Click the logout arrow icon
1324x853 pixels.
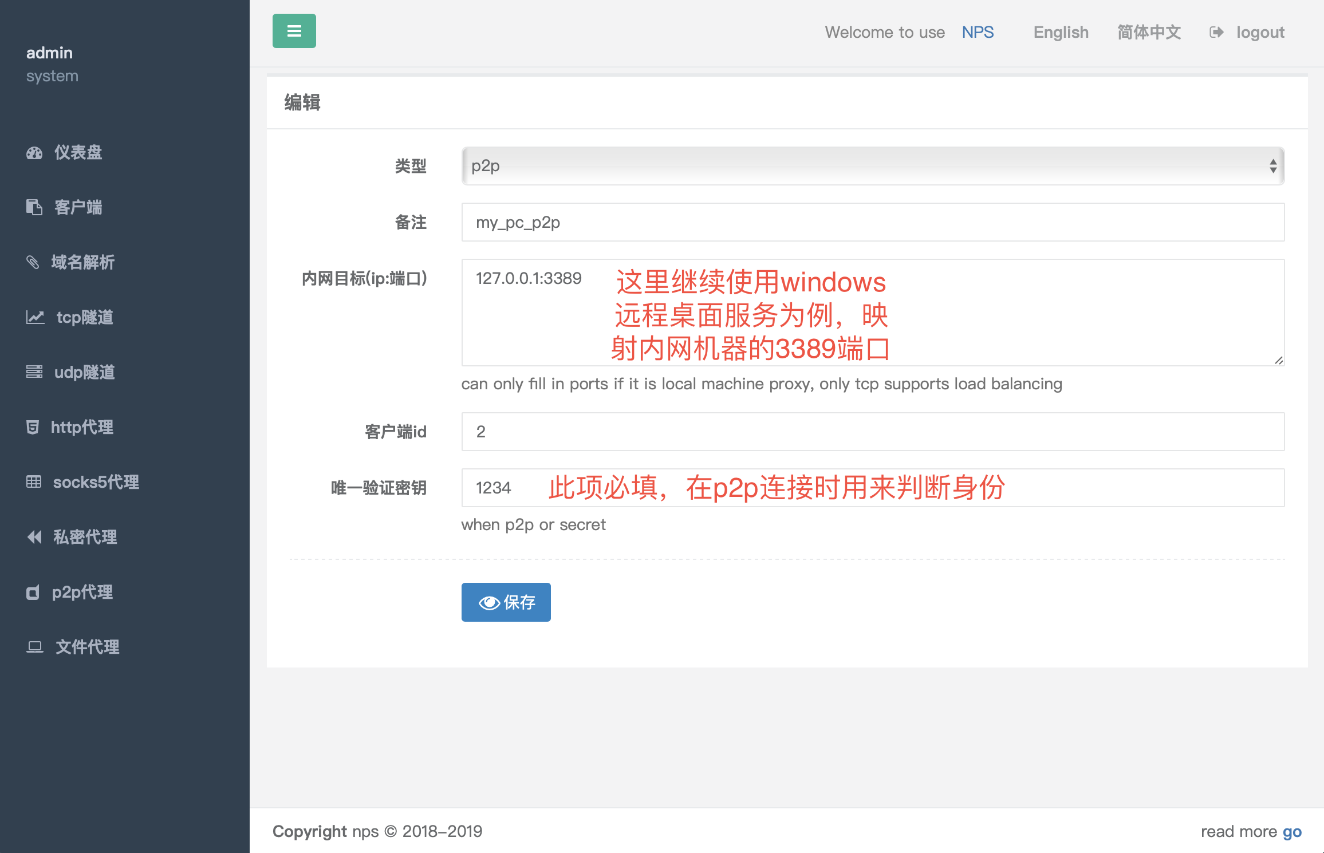1217,33
